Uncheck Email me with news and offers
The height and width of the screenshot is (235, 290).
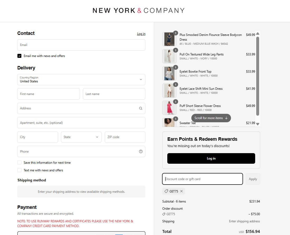click(x=20, y=56)
